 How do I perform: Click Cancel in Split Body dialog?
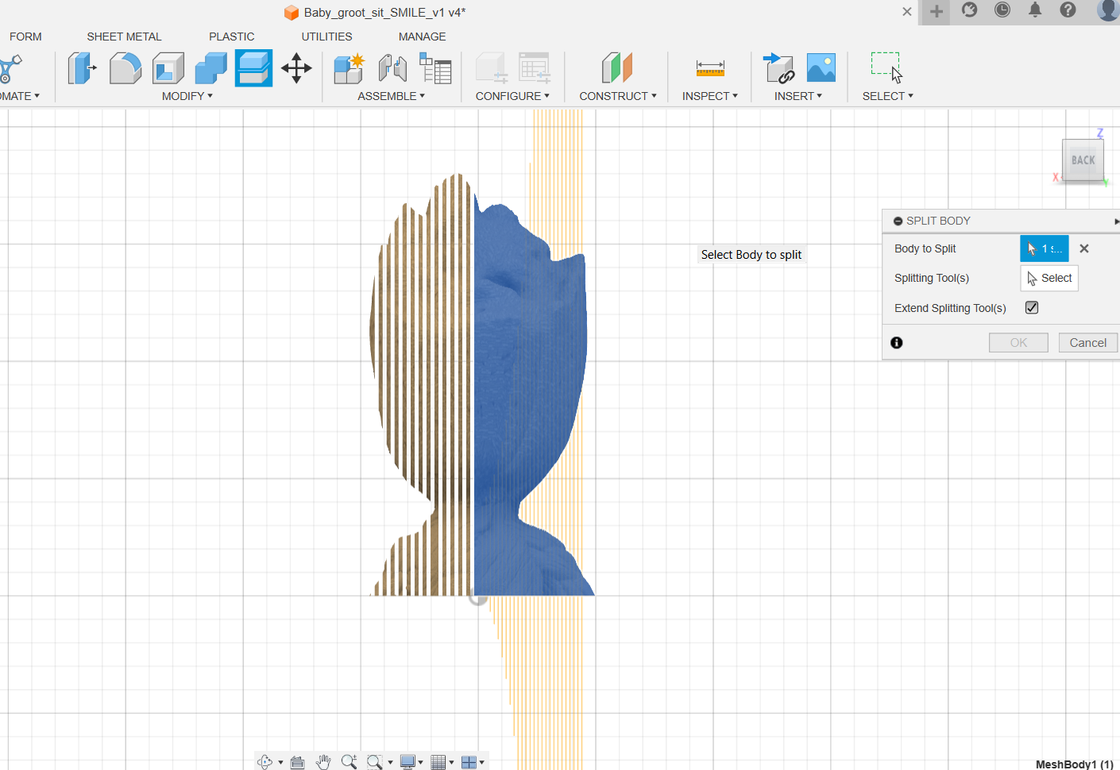click(x=1088, y=343)
